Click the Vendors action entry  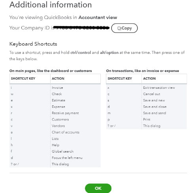tap(58, 126)
